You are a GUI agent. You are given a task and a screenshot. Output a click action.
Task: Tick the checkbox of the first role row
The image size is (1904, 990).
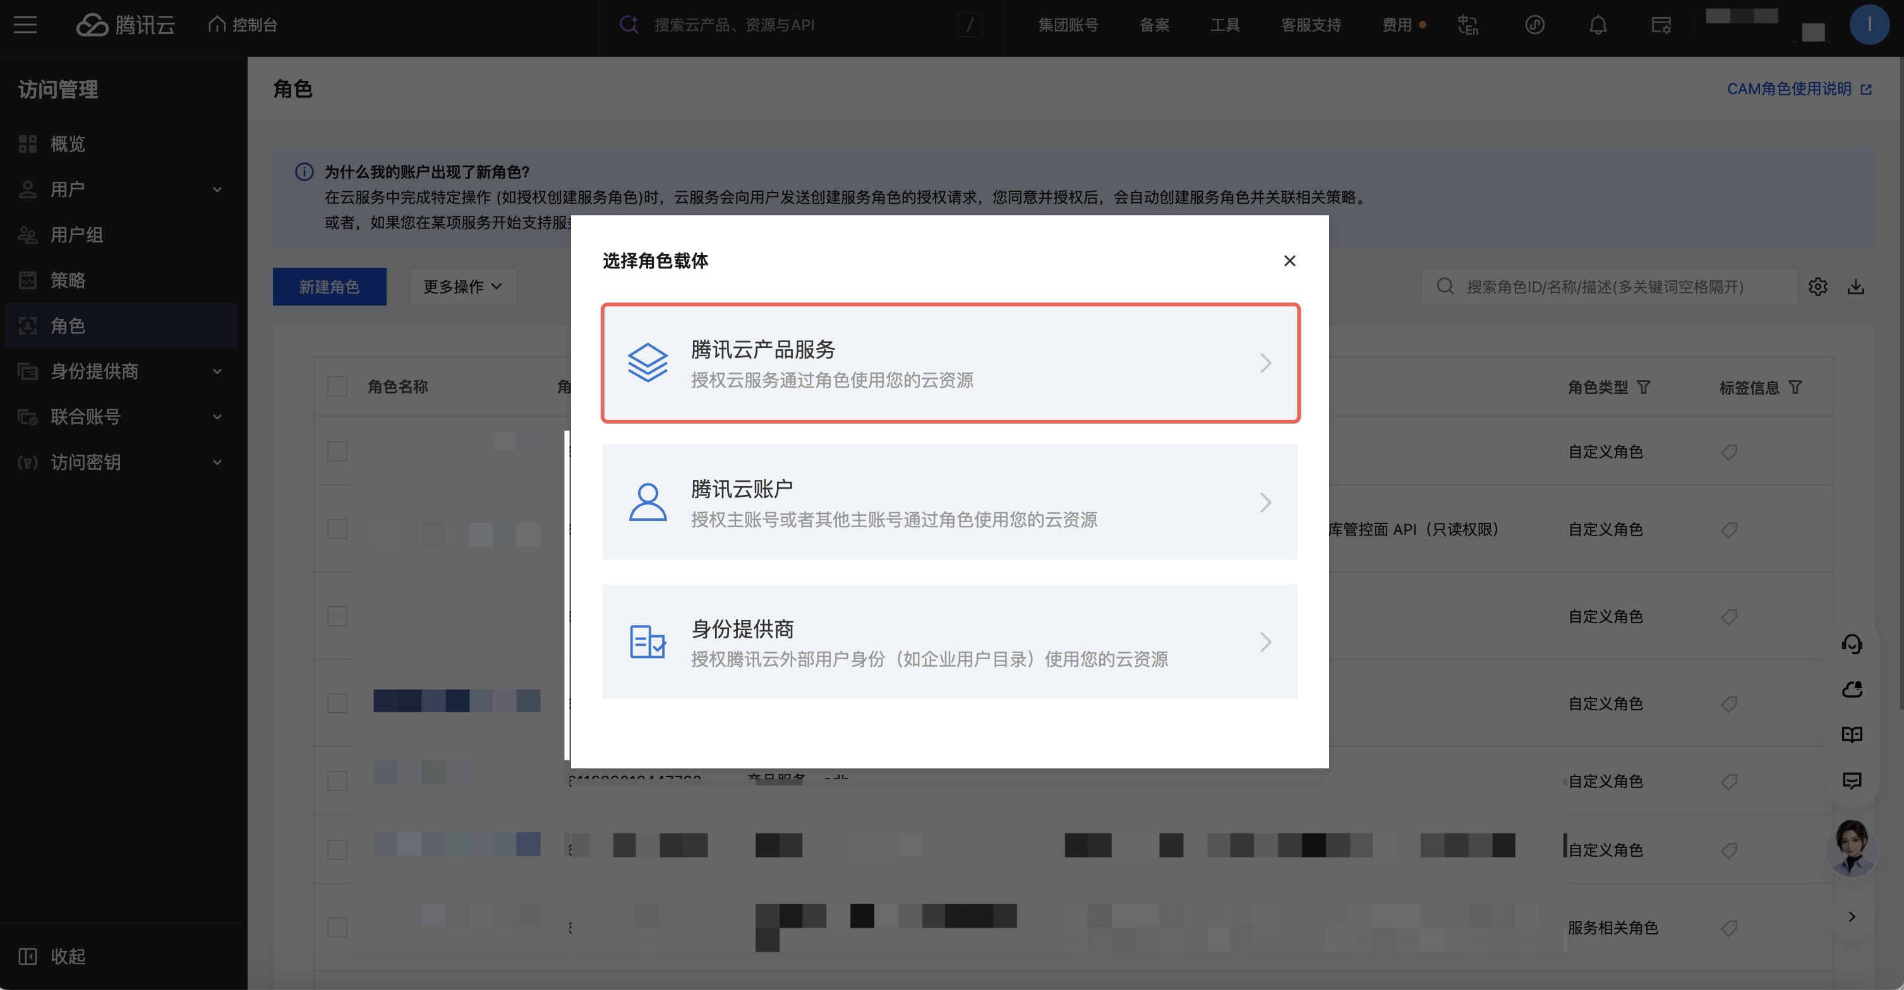(337, 451)
